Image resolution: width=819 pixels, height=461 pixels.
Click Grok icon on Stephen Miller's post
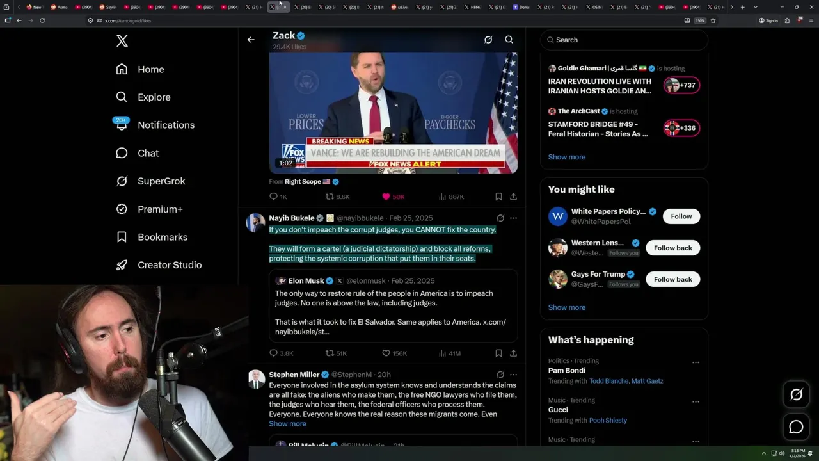point(500,375)
